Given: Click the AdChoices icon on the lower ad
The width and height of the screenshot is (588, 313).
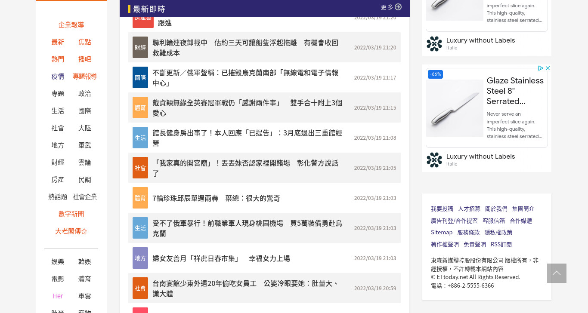Looking at the screenshot, I should pos(541,68).
